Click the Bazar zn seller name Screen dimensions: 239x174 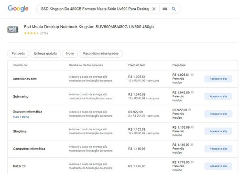[x=19, y=166]
